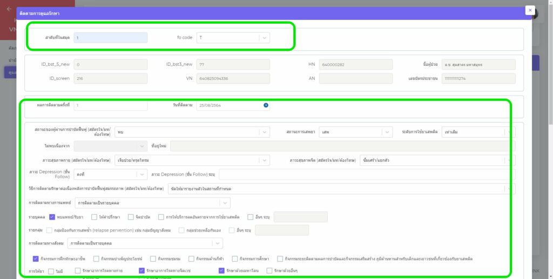
Task: Open the การติดตามทางสังคม dropdown
Action: 217,244
